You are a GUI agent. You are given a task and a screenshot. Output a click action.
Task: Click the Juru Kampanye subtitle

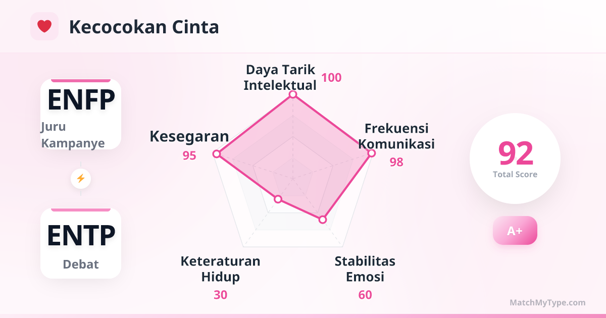[73, 135]
